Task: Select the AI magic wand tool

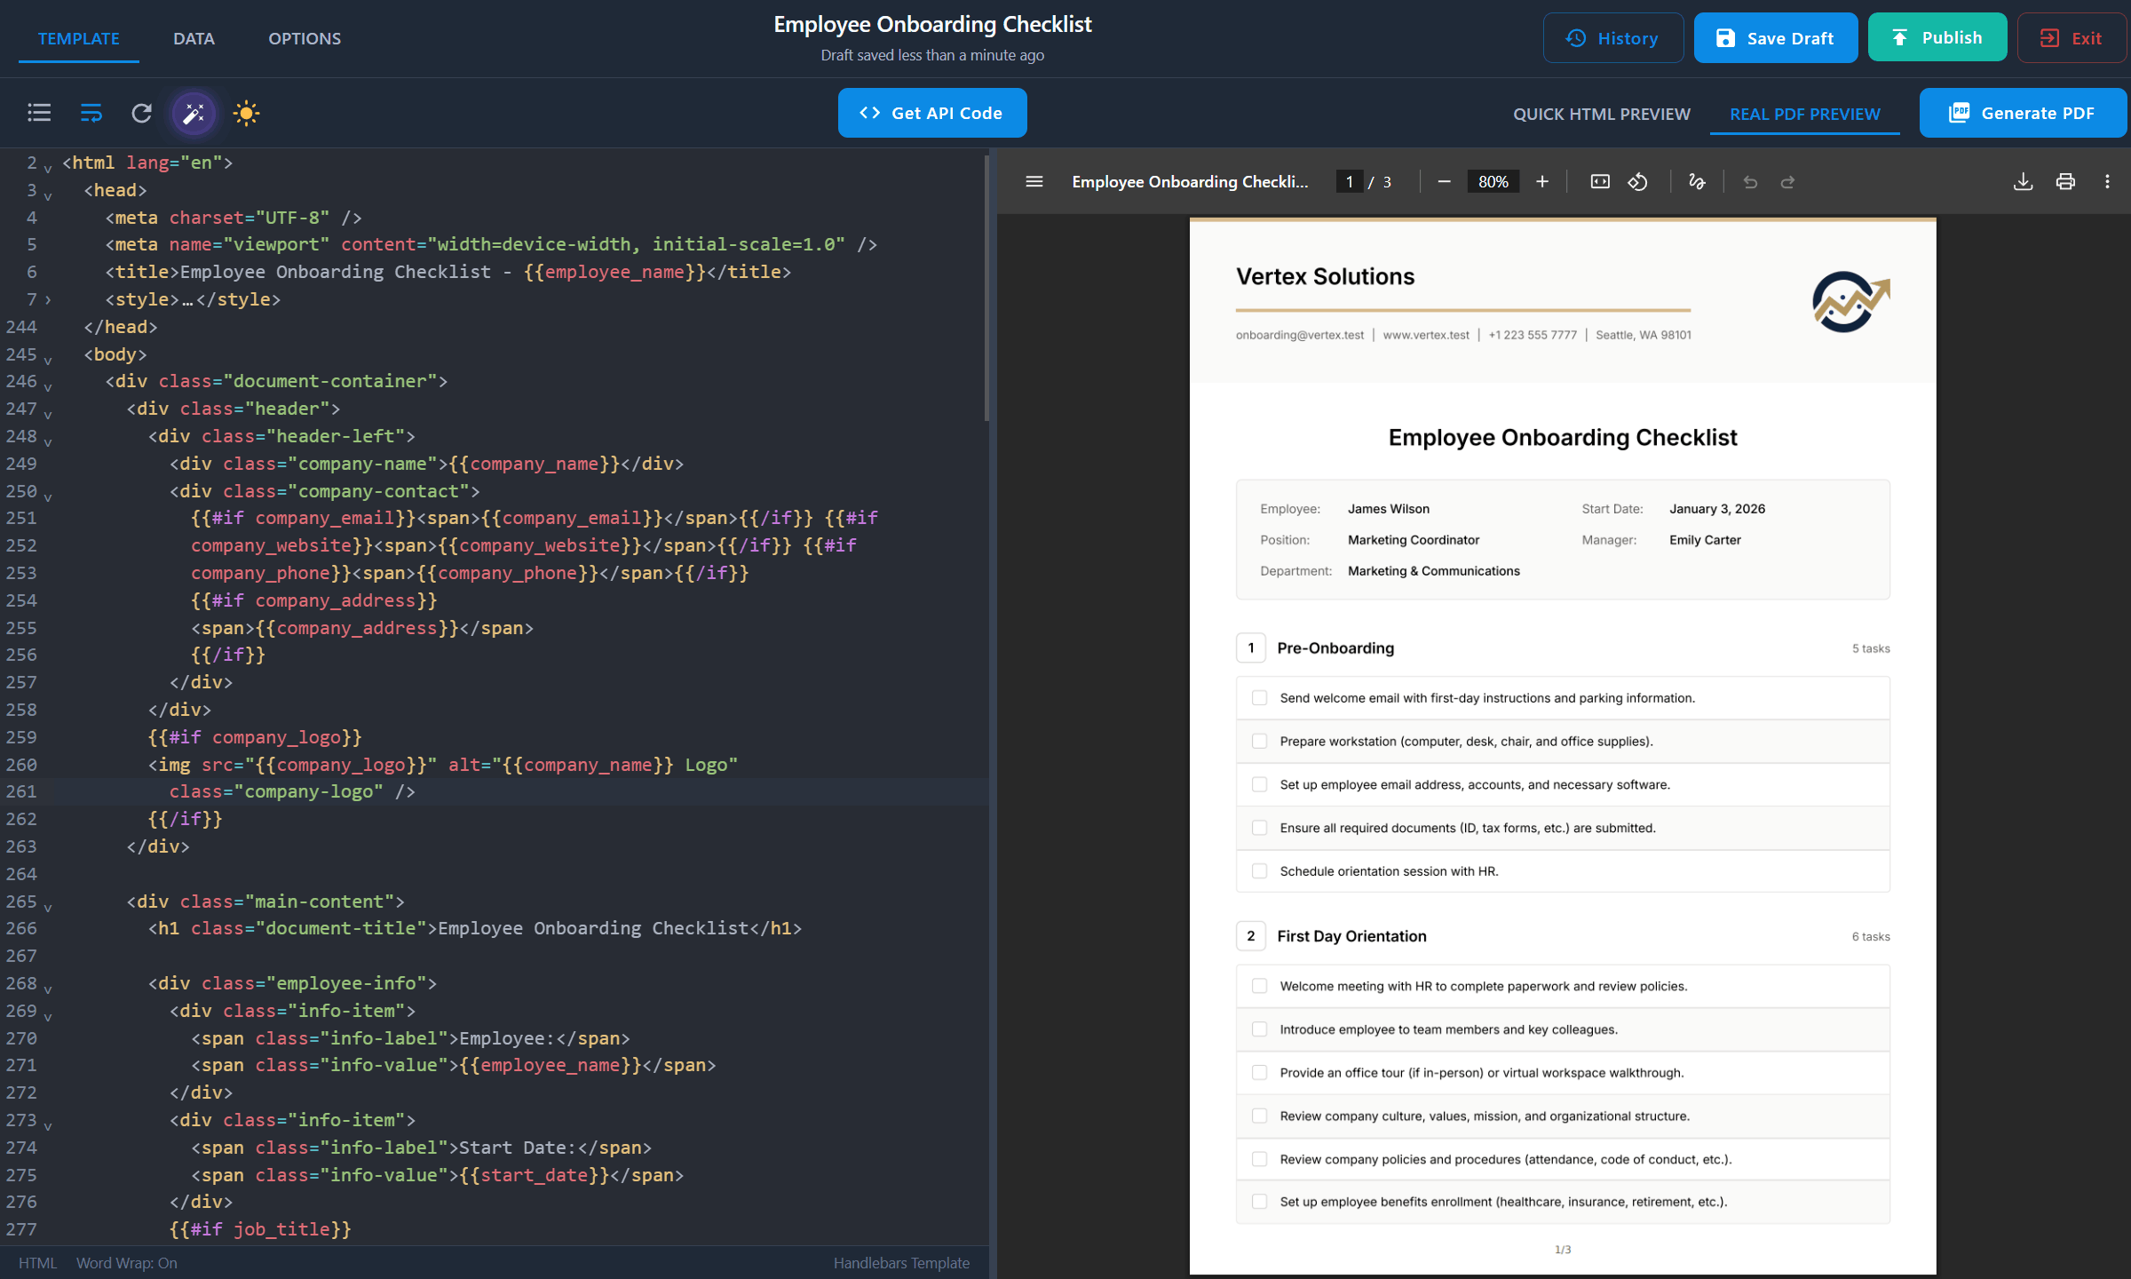Action: [194, 113]
